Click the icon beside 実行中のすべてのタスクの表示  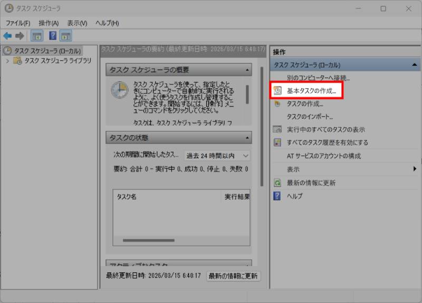point(277,129)
